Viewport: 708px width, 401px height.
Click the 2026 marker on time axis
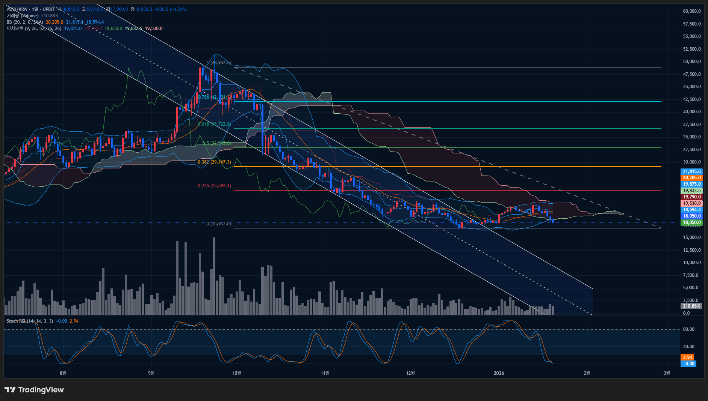click(x=499, y=373)
